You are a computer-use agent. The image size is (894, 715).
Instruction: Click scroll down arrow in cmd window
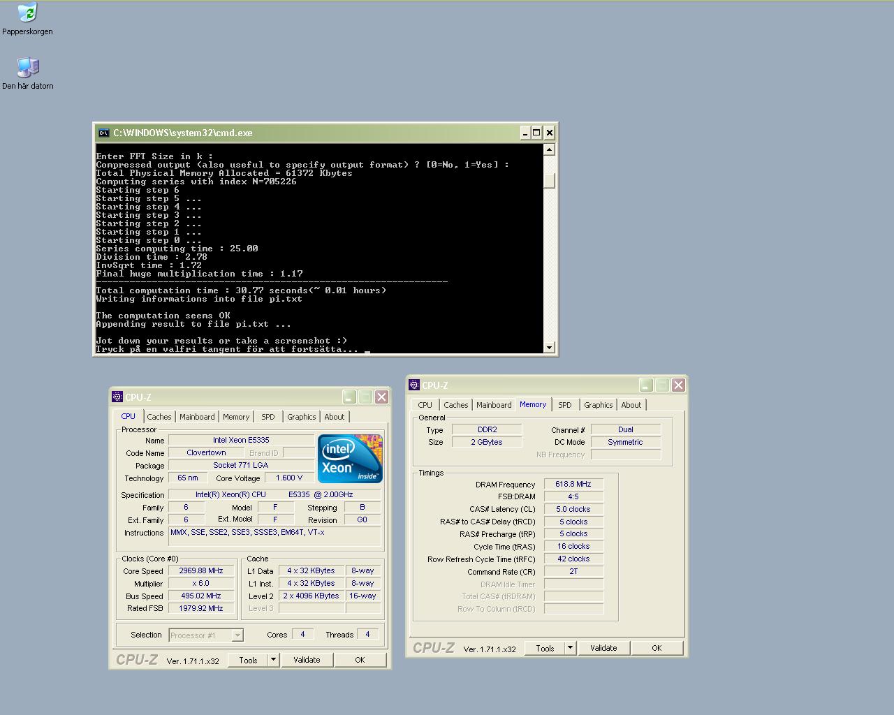(549, 347)
